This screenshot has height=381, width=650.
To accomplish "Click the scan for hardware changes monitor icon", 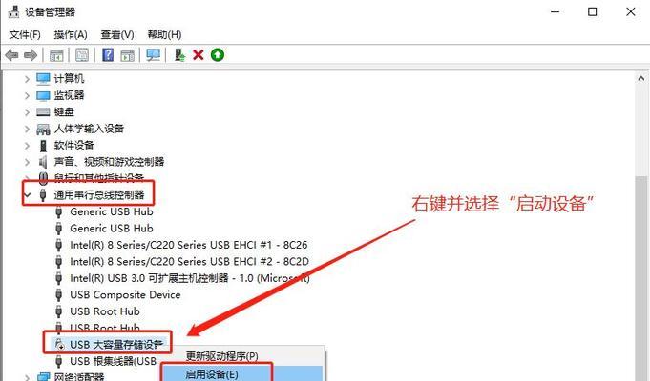I will click(153, 55).
